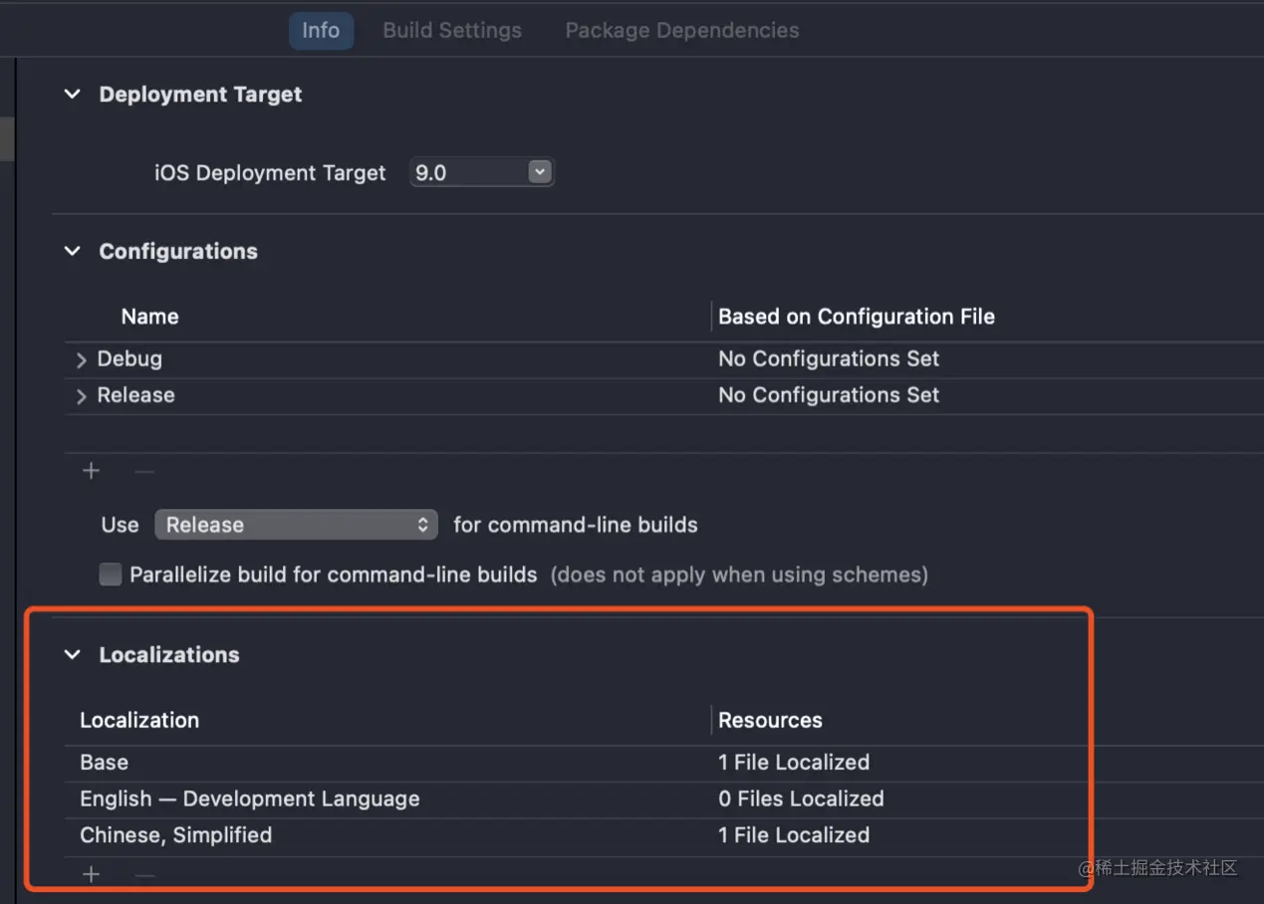Enable Parallelize build for command-line builds
The image size is (1264, 904).
[111, 574]
